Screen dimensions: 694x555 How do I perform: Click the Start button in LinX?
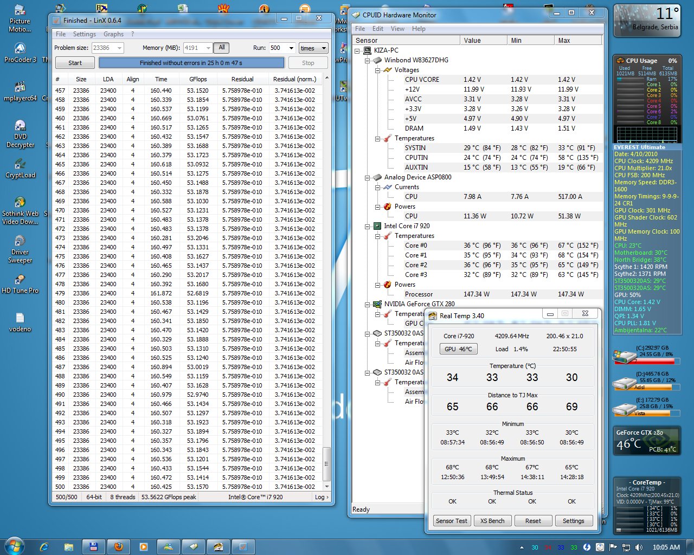75,63
